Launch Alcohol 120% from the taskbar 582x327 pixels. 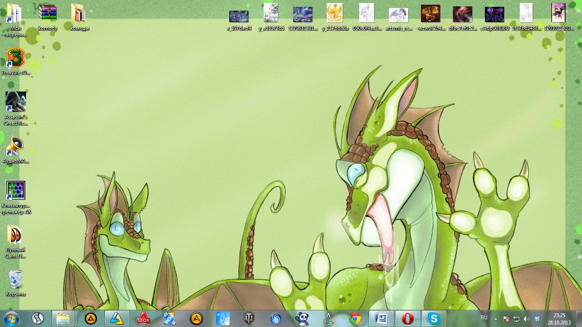point(143,318)
